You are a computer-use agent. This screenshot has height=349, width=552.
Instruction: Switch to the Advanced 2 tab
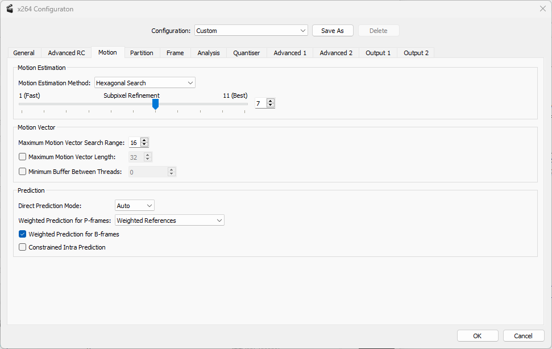336,53
